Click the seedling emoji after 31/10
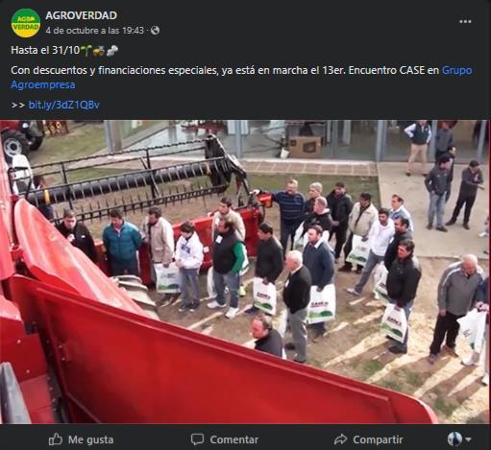This screenshot has height=450, width=491. [86, 50]
